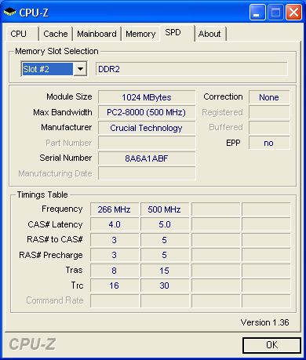The width and height of the screenshot is (306, 360).
Task: Click the Slot #2 combo box text
Action: (47, 69)
